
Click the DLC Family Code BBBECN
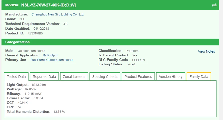pos(138,60)
